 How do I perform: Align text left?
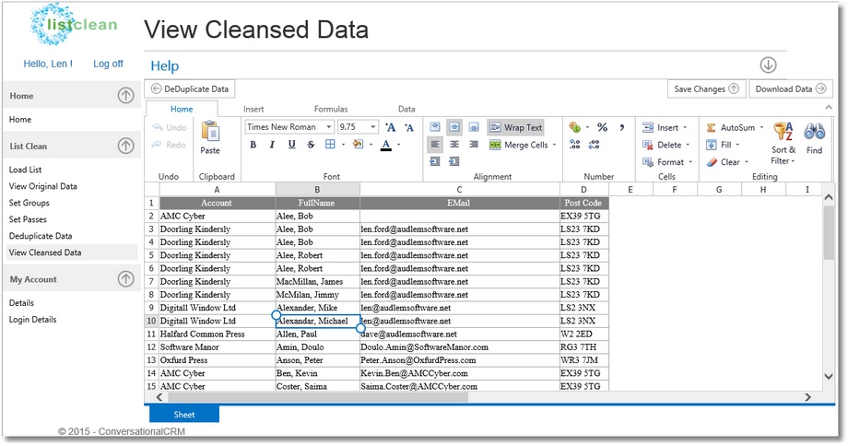(x=435, y=145)
